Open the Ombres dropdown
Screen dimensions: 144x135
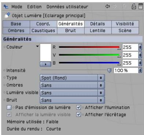[x=72, y=85]
